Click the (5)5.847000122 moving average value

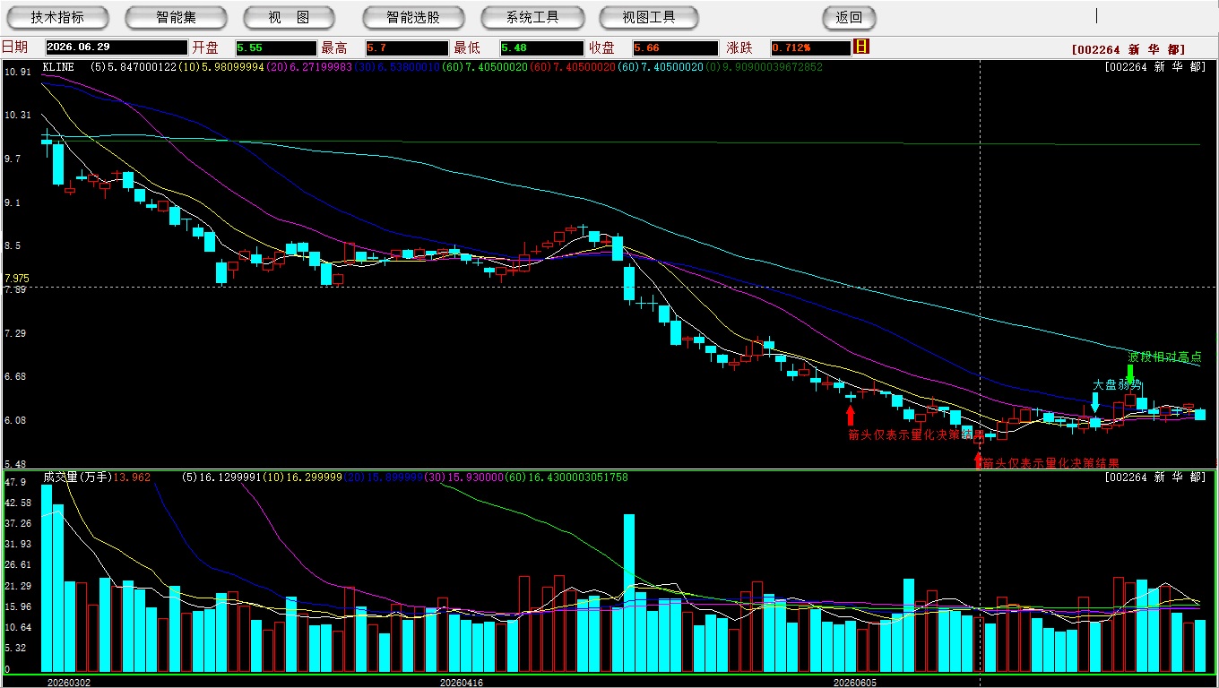(134, 67)
